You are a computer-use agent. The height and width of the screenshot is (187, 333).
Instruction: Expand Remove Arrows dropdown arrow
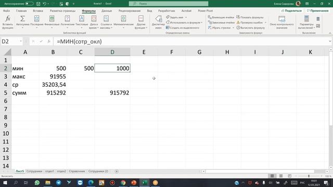[233, 28]
